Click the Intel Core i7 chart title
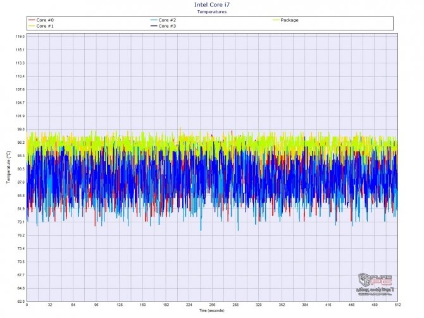The image size is (424, 318). coord(212,5)
